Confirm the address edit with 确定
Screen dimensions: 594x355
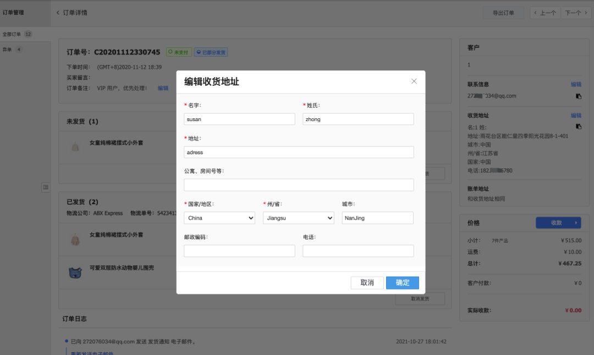click(402, 282)
